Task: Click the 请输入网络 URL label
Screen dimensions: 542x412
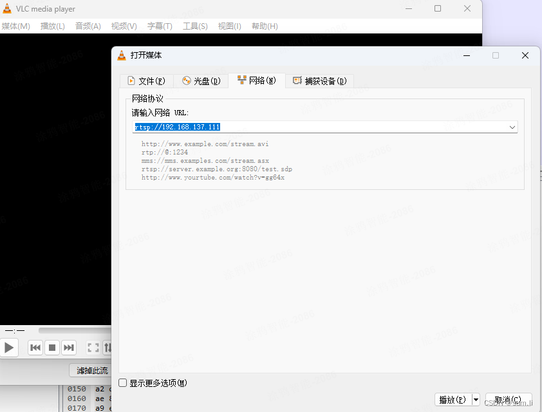Action: pyautogui.click(x=160, y=113)
